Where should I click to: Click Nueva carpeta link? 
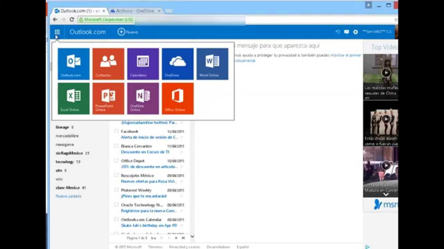(68, 196)
